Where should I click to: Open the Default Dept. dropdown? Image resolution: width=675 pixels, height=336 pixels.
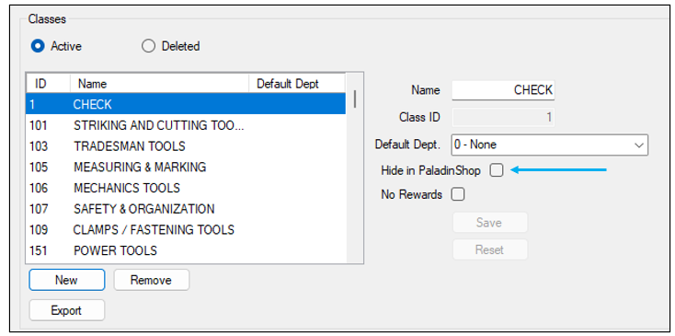click(550, 145)
